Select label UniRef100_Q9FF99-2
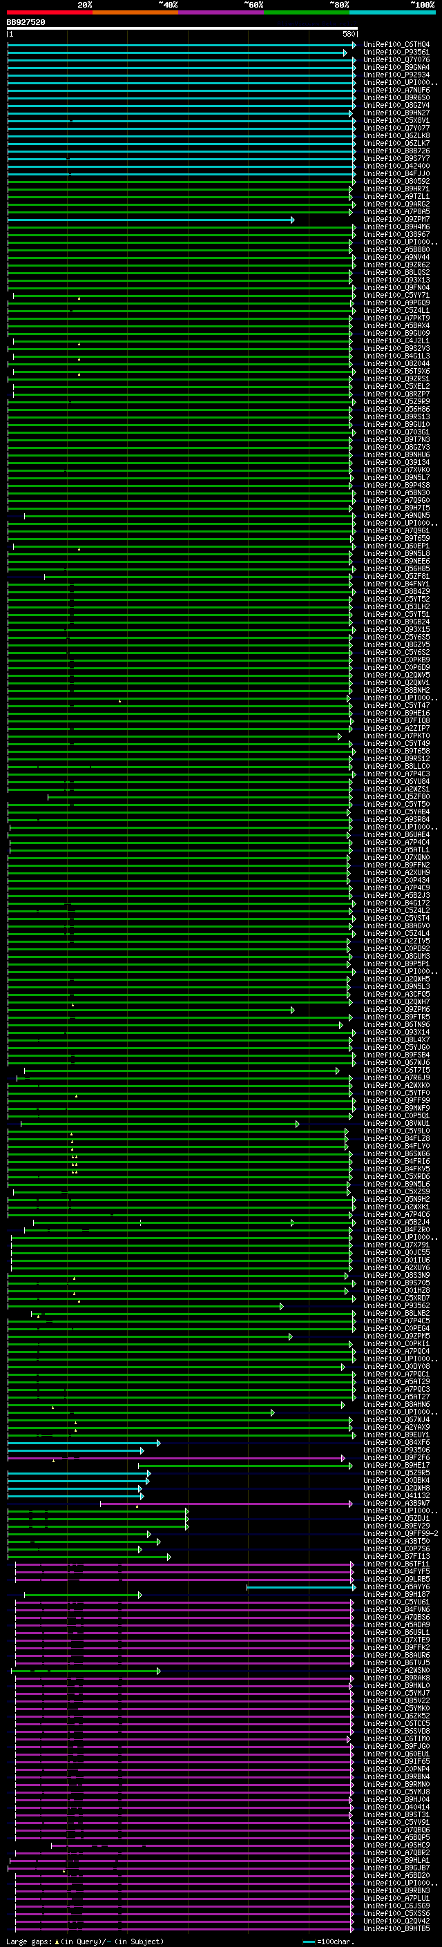The width and height of the screenshot is (442, 1947). 401,1533
